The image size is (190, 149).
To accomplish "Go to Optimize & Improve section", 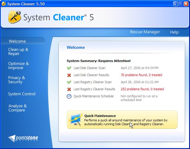I will click(x=19, y=66).
